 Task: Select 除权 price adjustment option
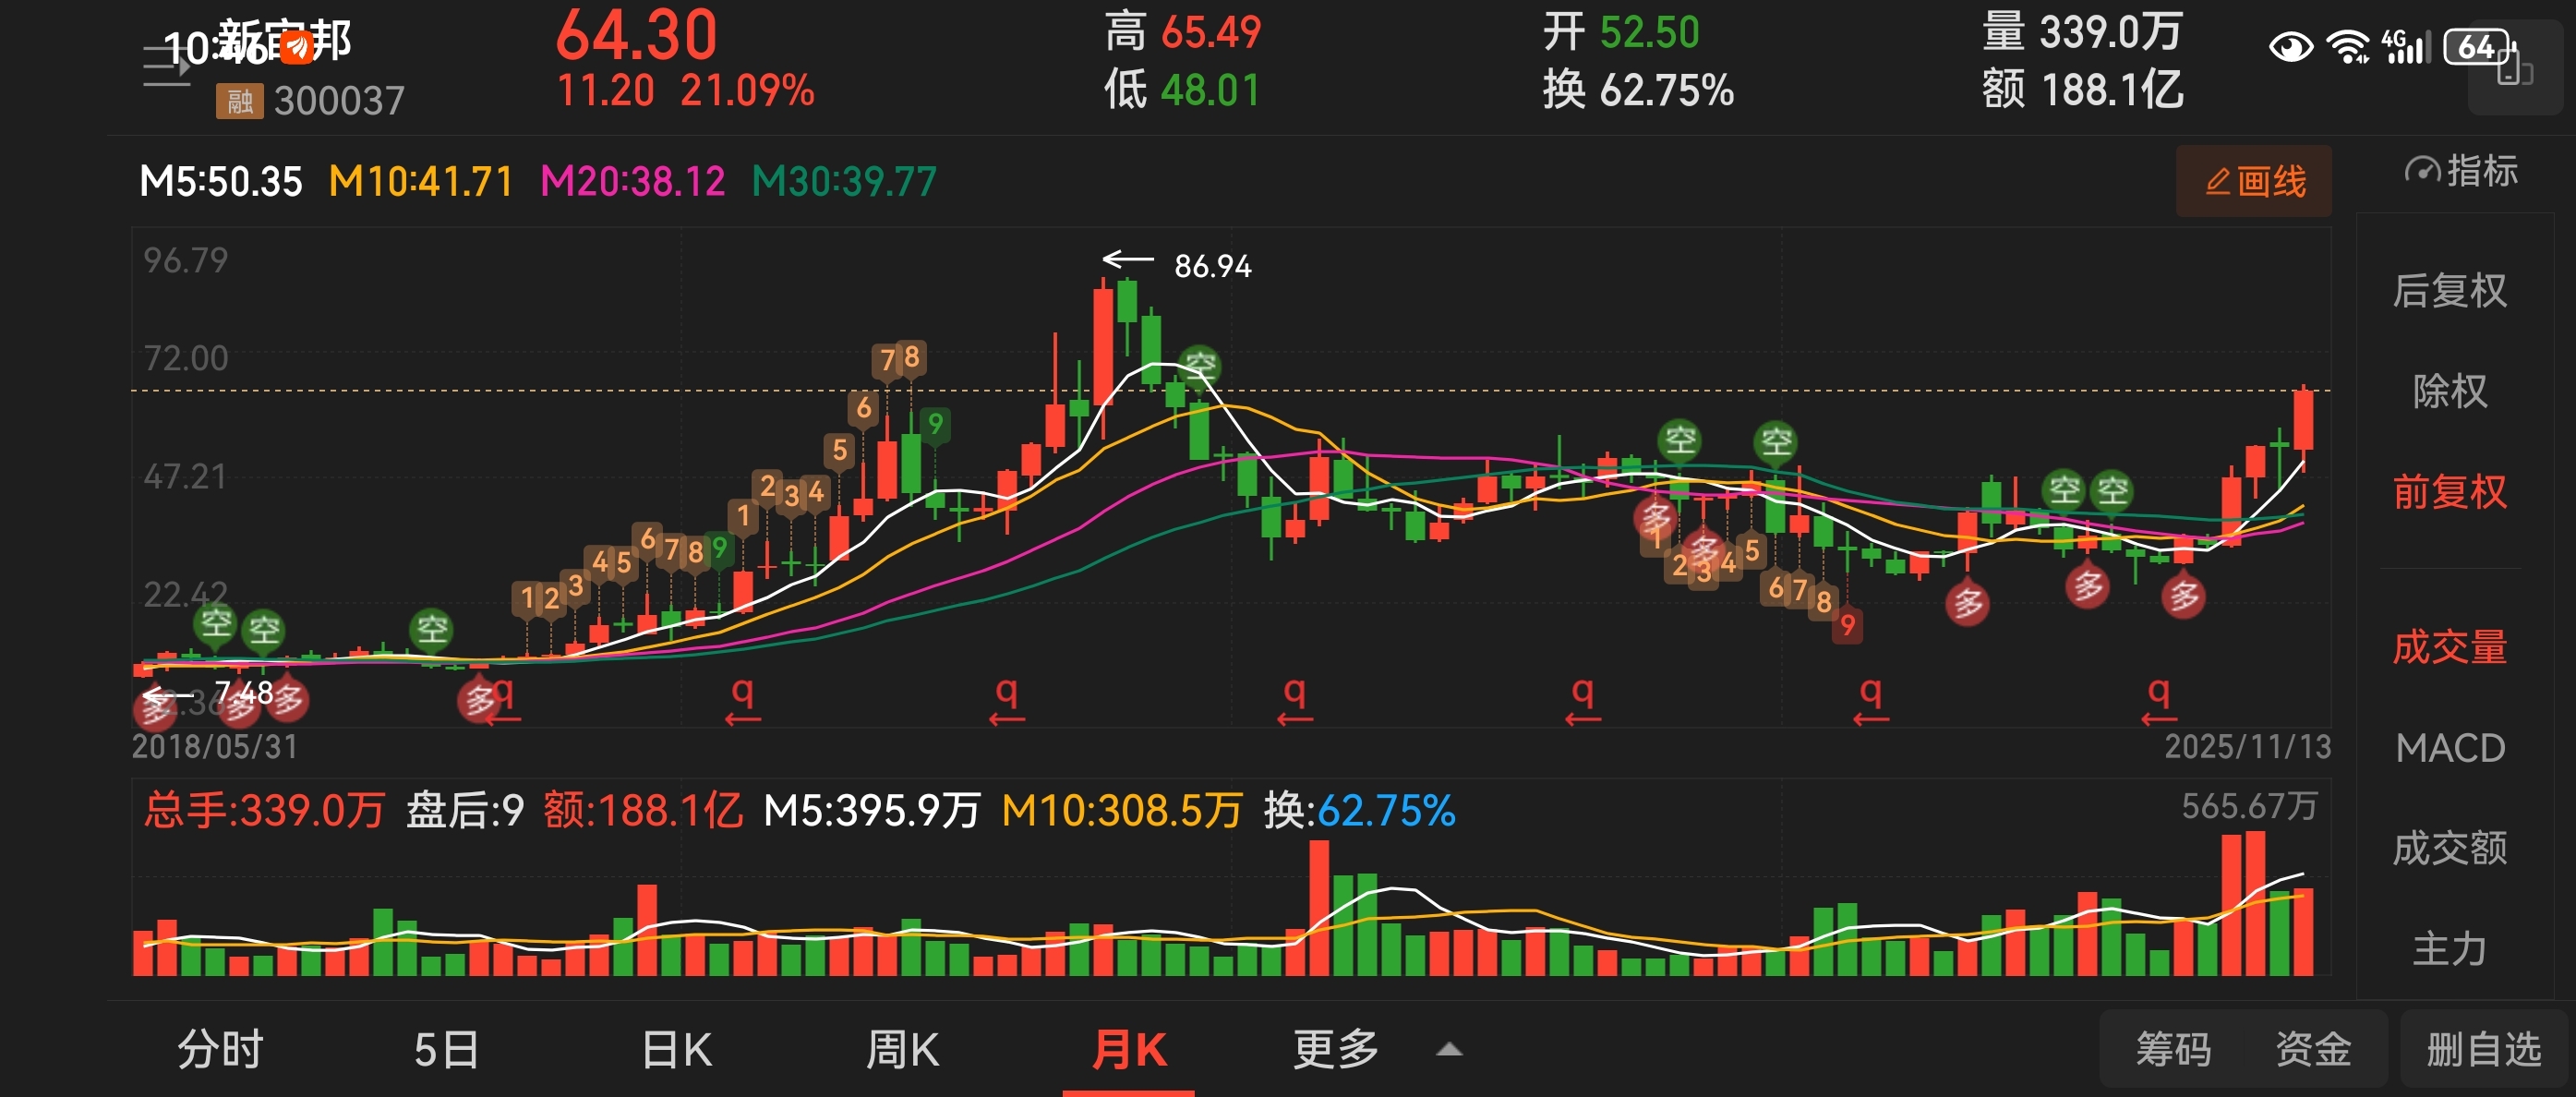click(2449, 391)
